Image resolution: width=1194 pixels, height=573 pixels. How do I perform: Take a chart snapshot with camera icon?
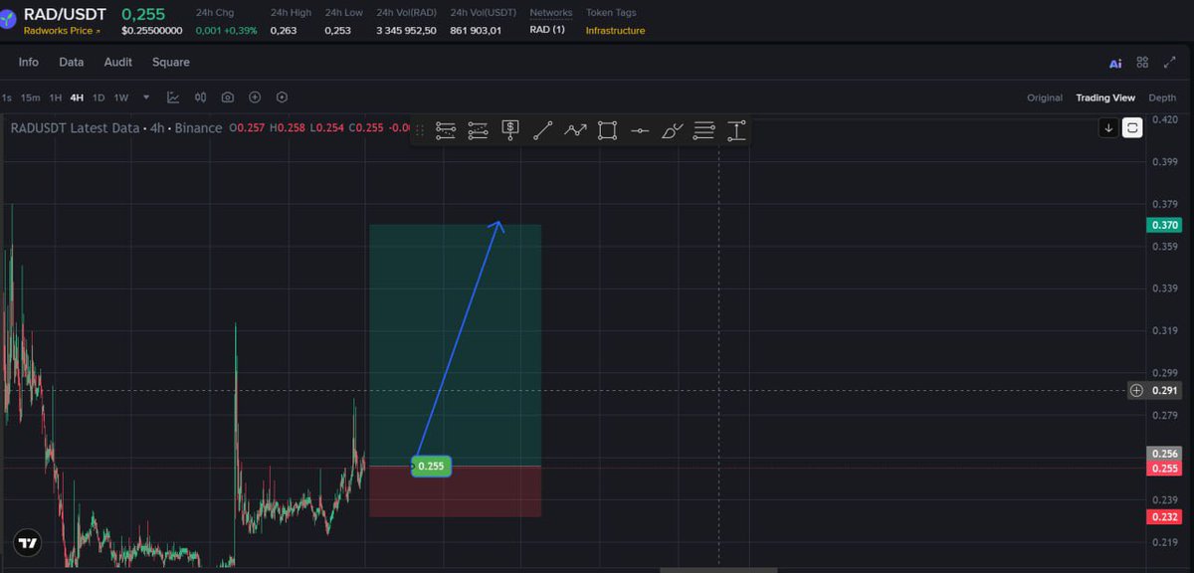[x=228, y=97]
